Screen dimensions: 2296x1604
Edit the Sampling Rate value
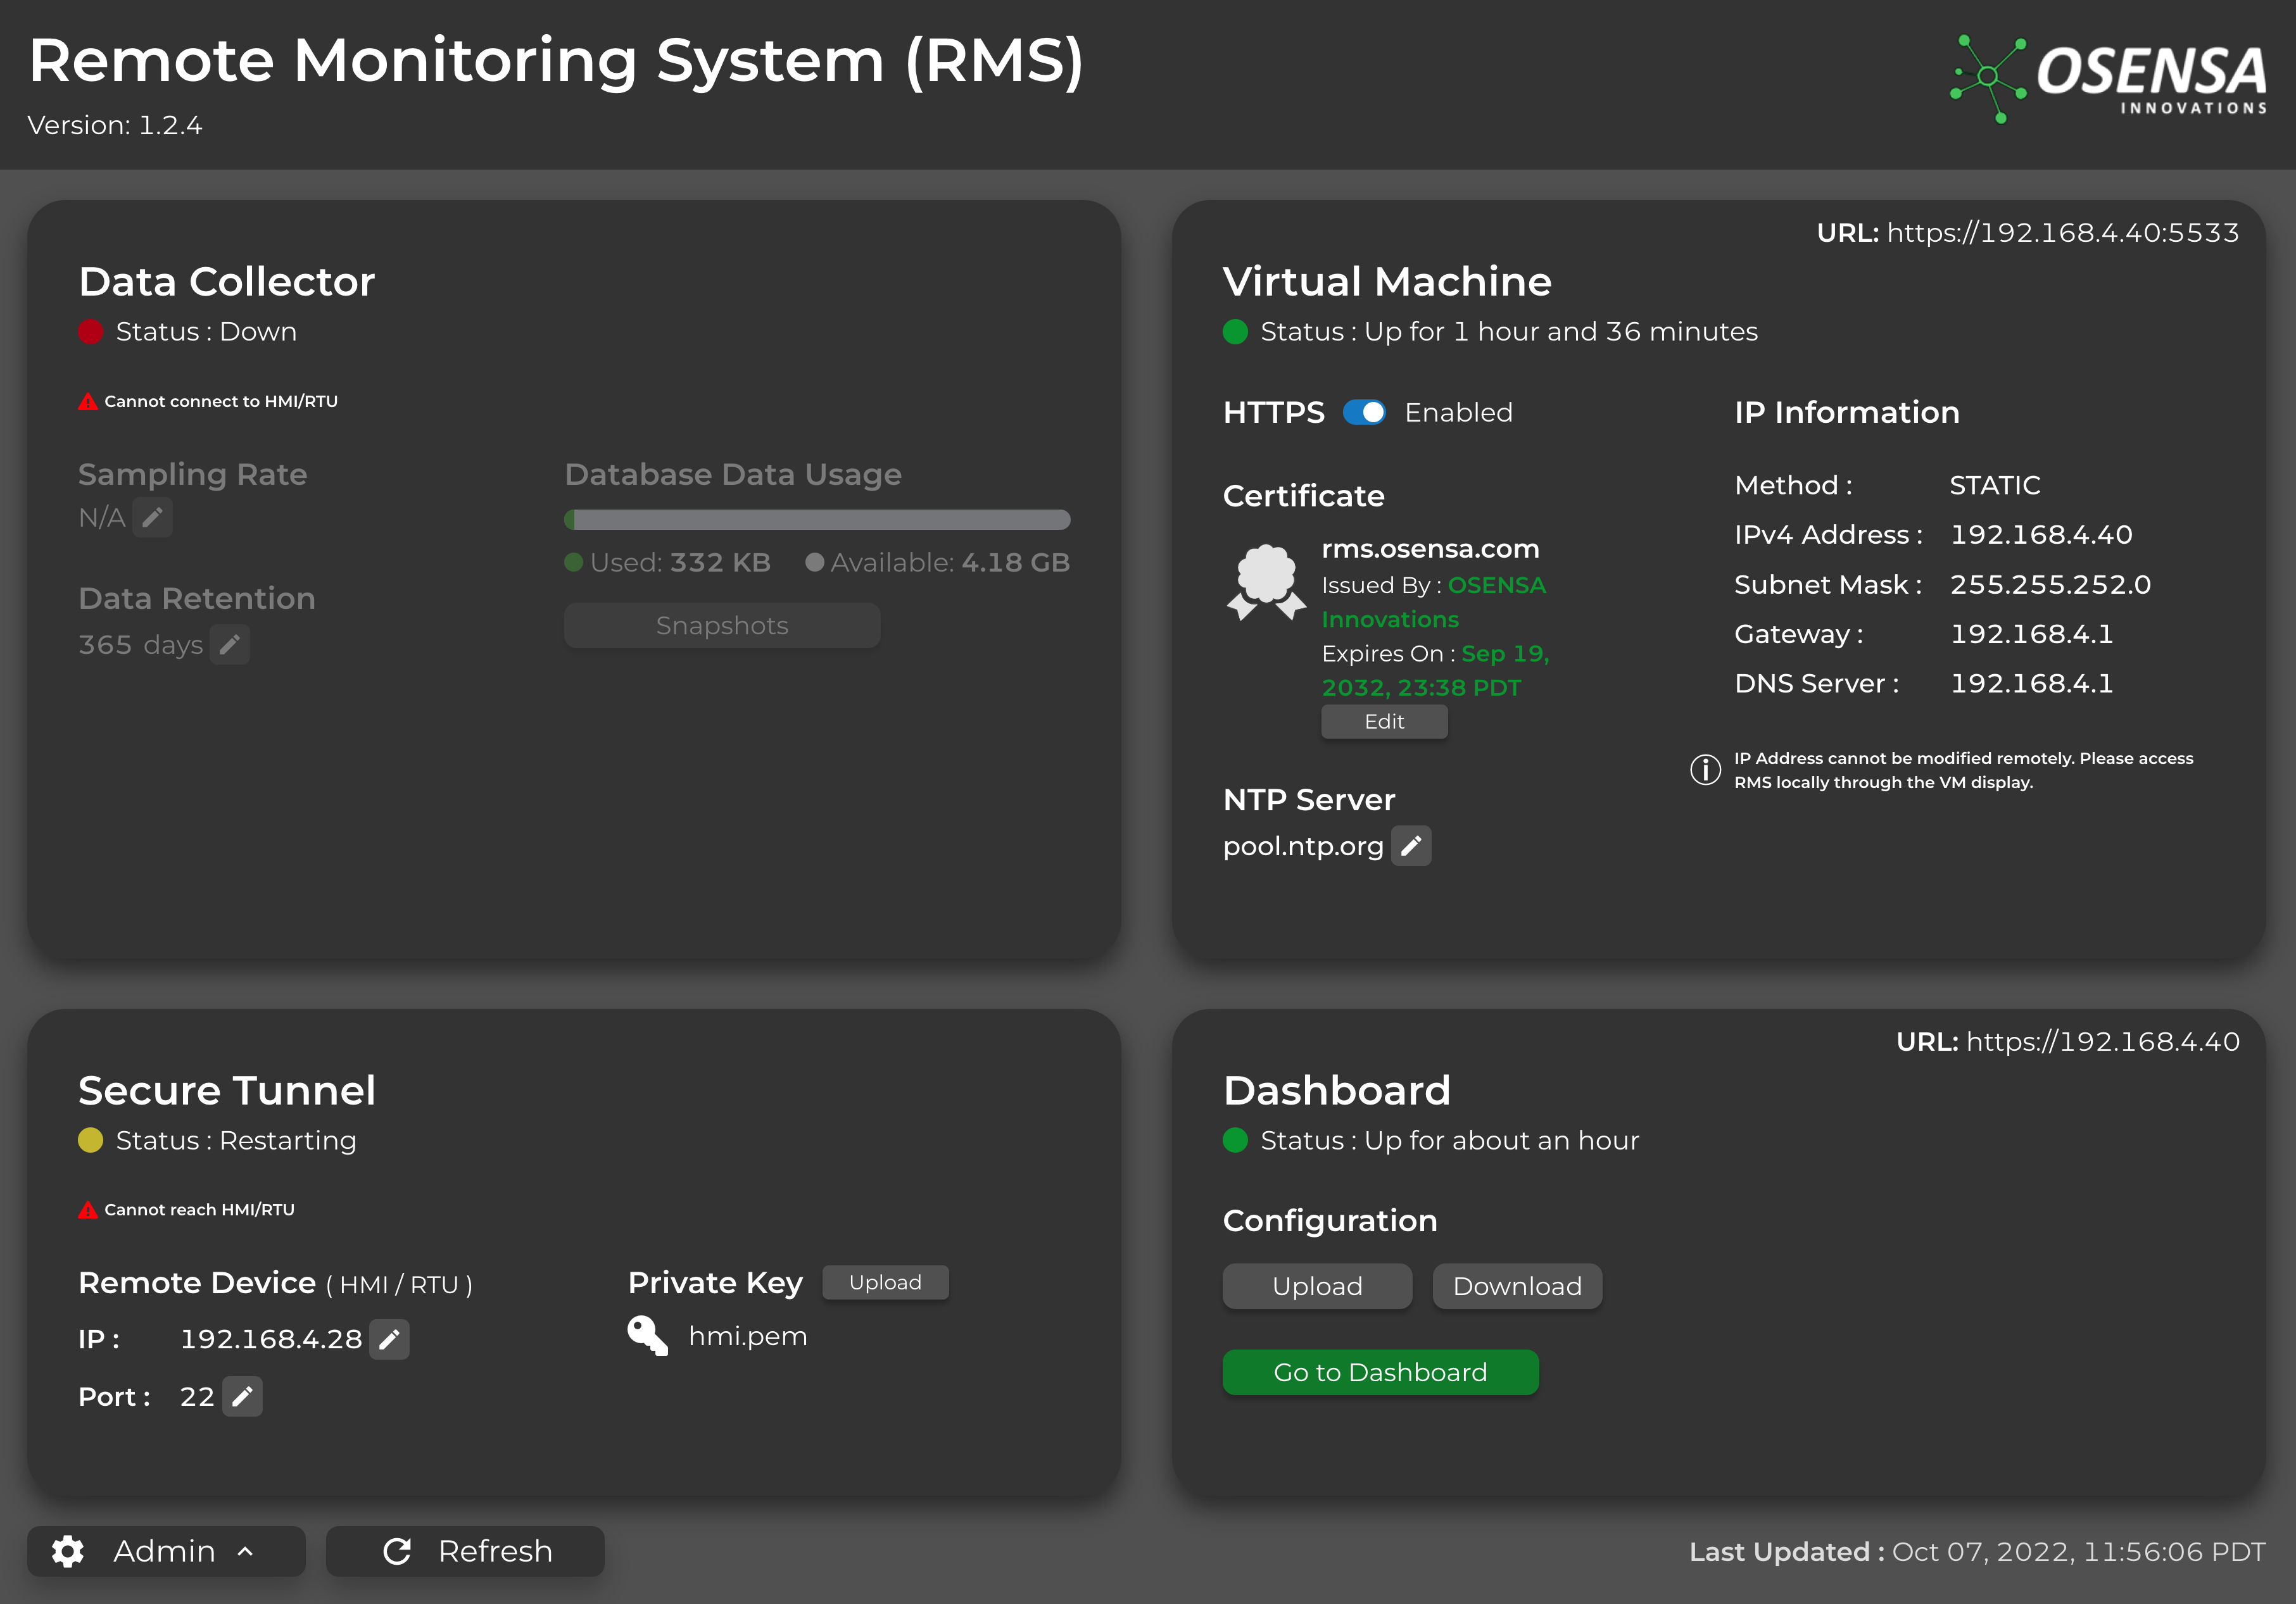coord(152,517)
